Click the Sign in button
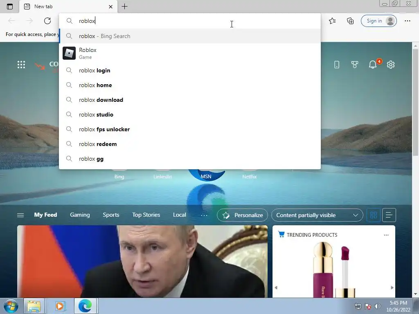The width and height of the screenshot is (419, 314). pyautogui.click(x=378, y=21)
